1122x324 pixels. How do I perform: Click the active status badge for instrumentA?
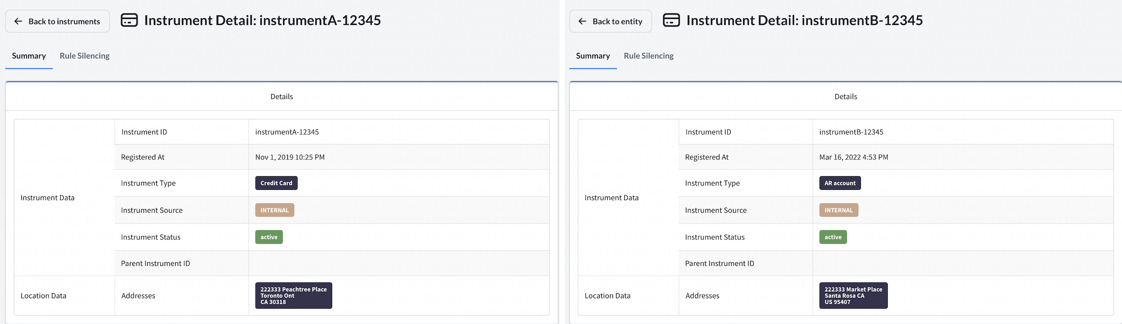point(269,237)
